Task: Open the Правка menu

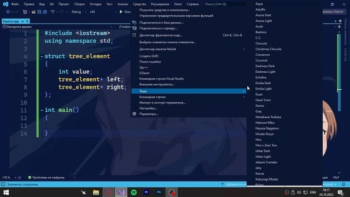Action: tap(29, 4)
